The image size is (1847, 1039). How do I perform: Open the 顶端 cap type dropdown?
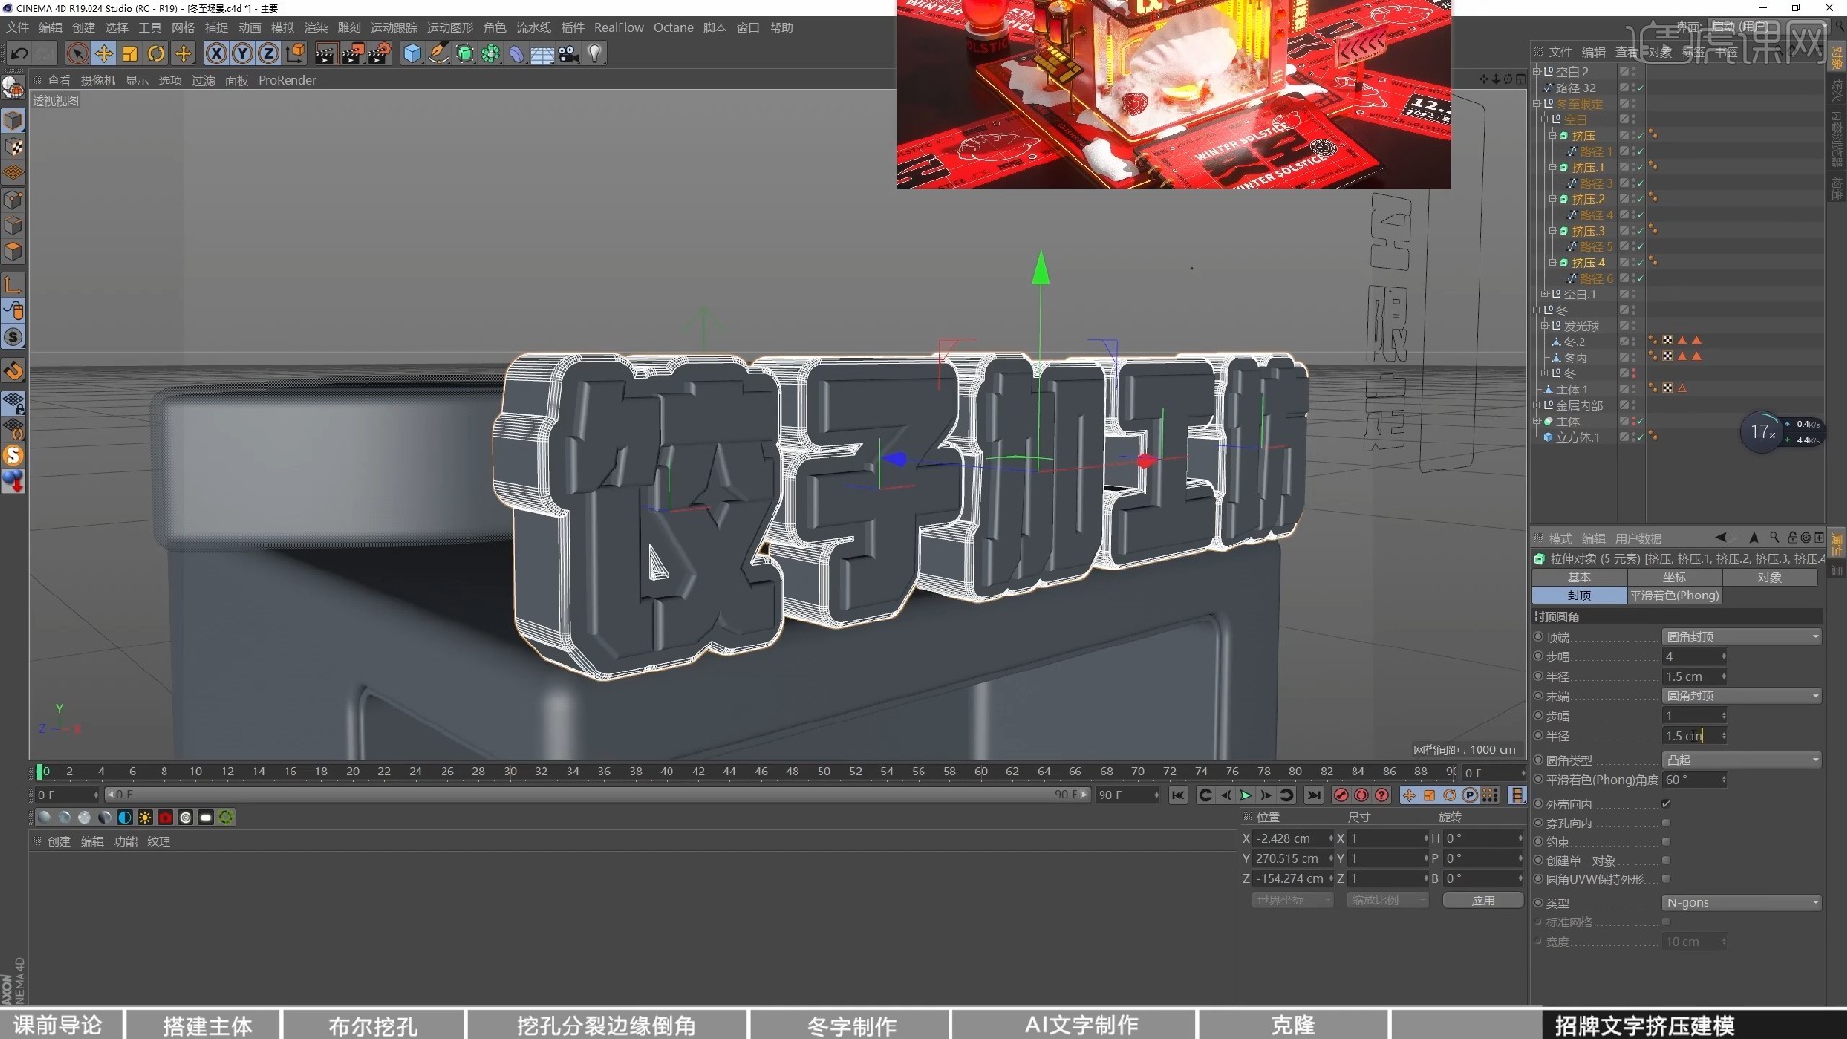[x=1742, y=637]
